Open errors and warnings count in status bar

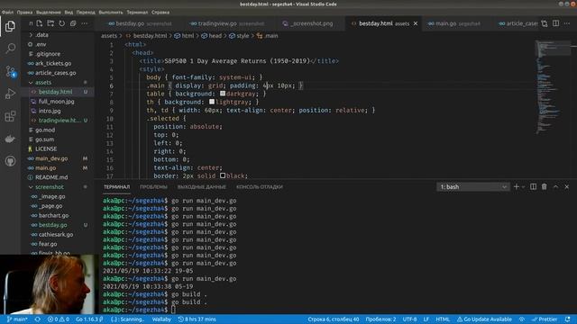(x=58, y=319)
